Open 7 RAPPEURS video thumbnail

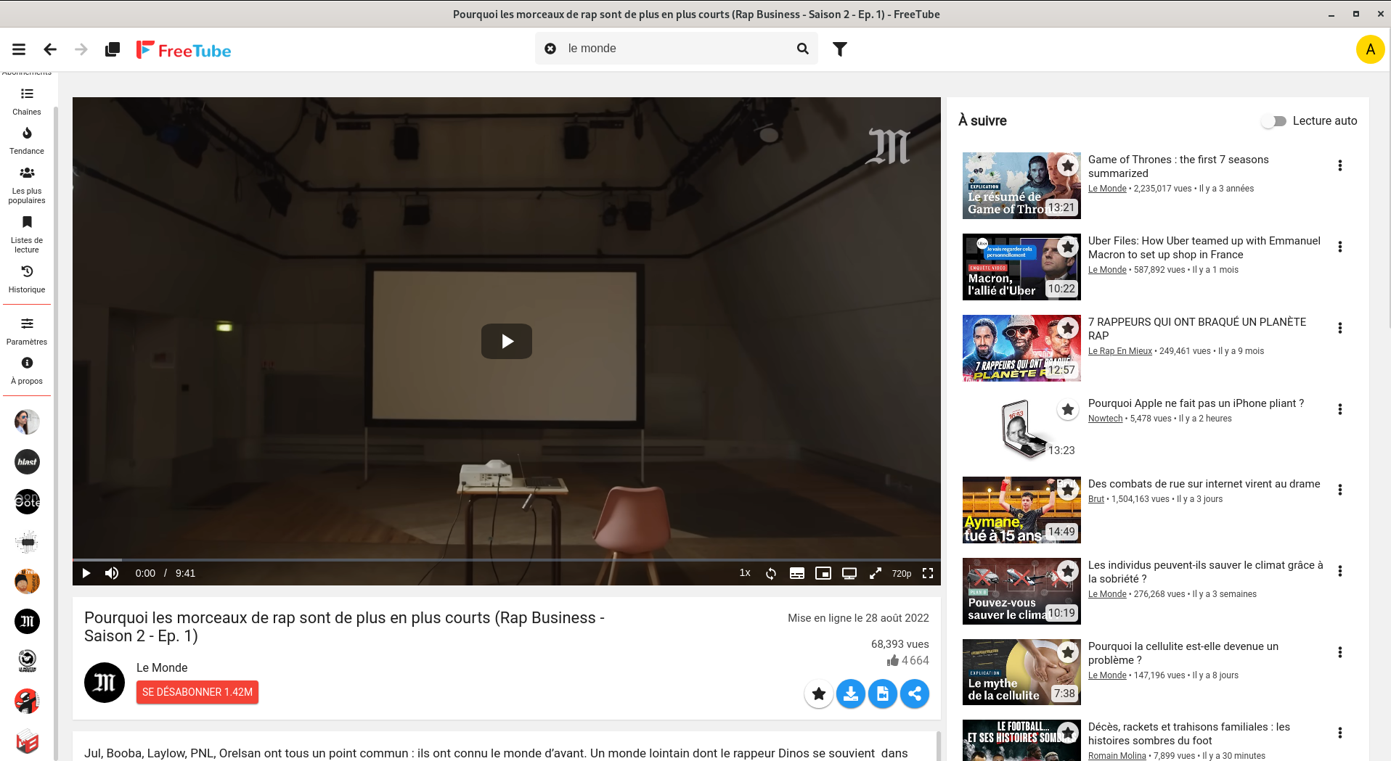(1021, 348)
